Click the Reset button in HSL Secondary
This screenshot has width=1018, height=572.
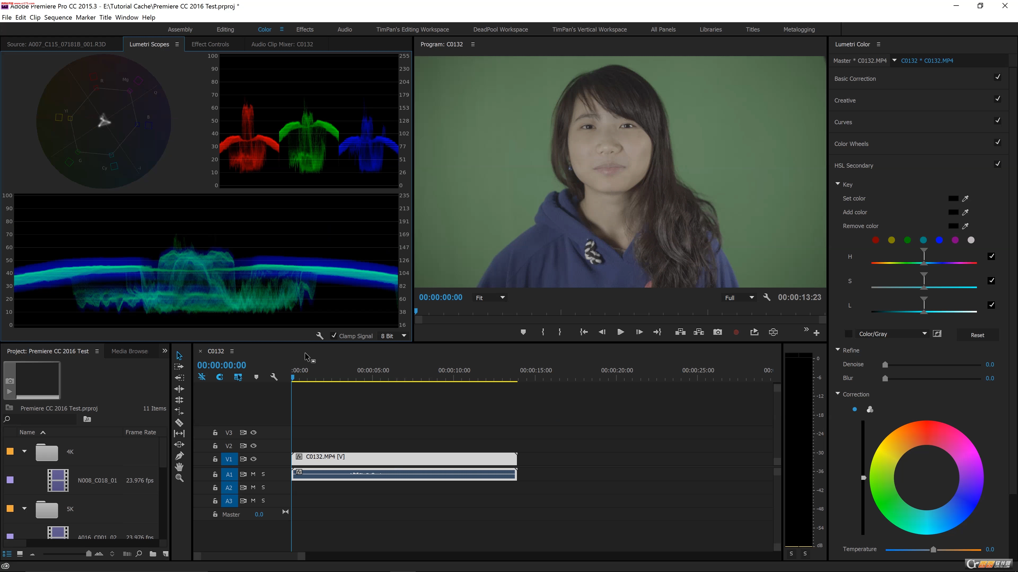(x=977, y=335)
